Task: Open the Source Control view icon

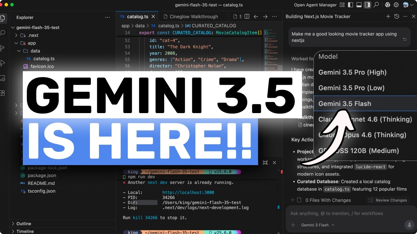Action: pos(3,48)
